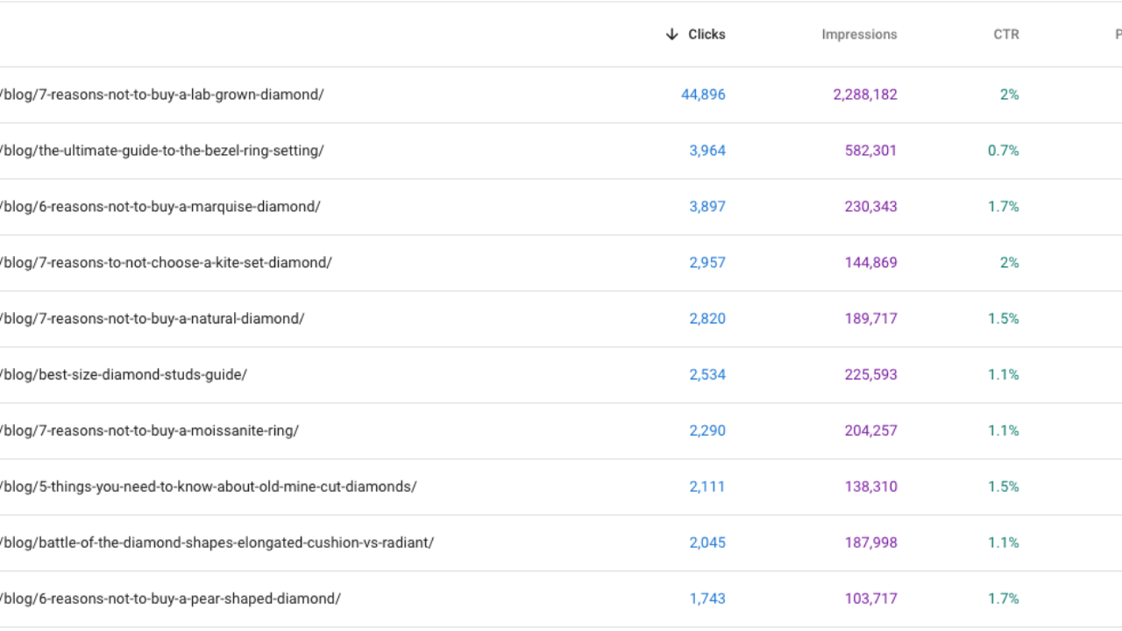Click the 138,310 impressions value
This screenshot has width=1122, height=631.
[871, 487]
